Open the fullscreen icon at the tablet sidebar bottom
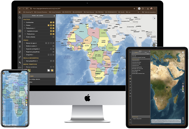 click(x=130, y=123)
